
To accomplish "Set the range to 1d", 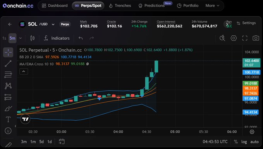I will [x=50, y=142].
